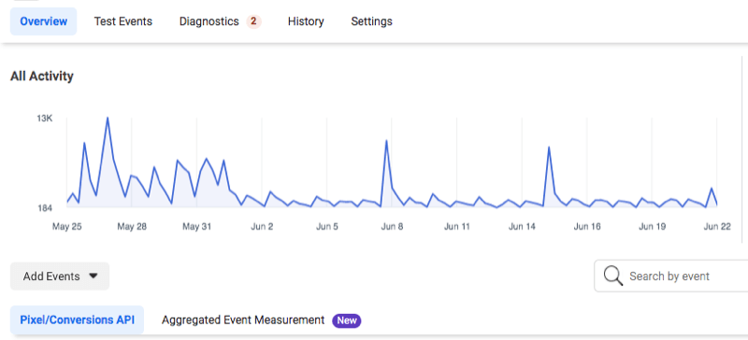Switch to the Test Events tab
Screen dimensions: 748x340
click(x=123, y=21)
